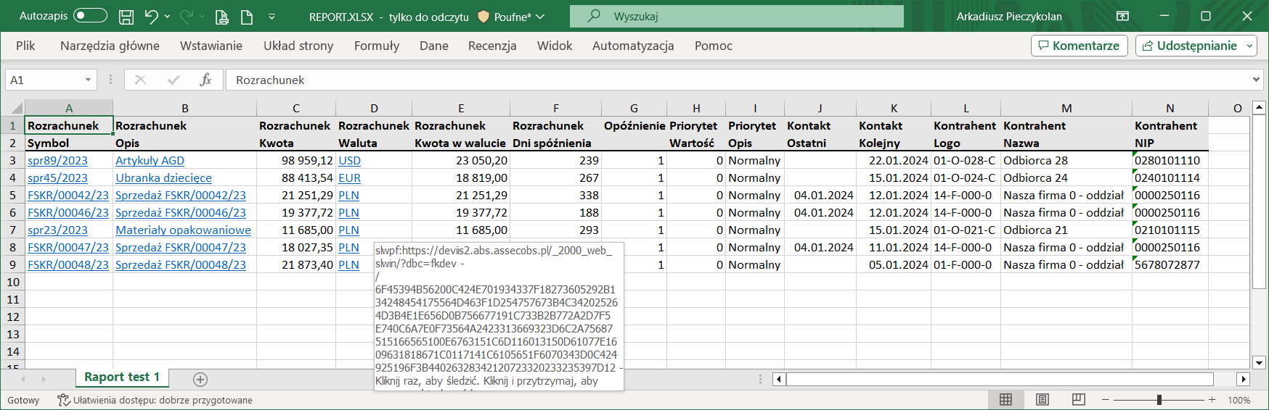Open the Dane ribbon tab
The height and width of the screenshot is (410, 1269).
tap(433, 46)
